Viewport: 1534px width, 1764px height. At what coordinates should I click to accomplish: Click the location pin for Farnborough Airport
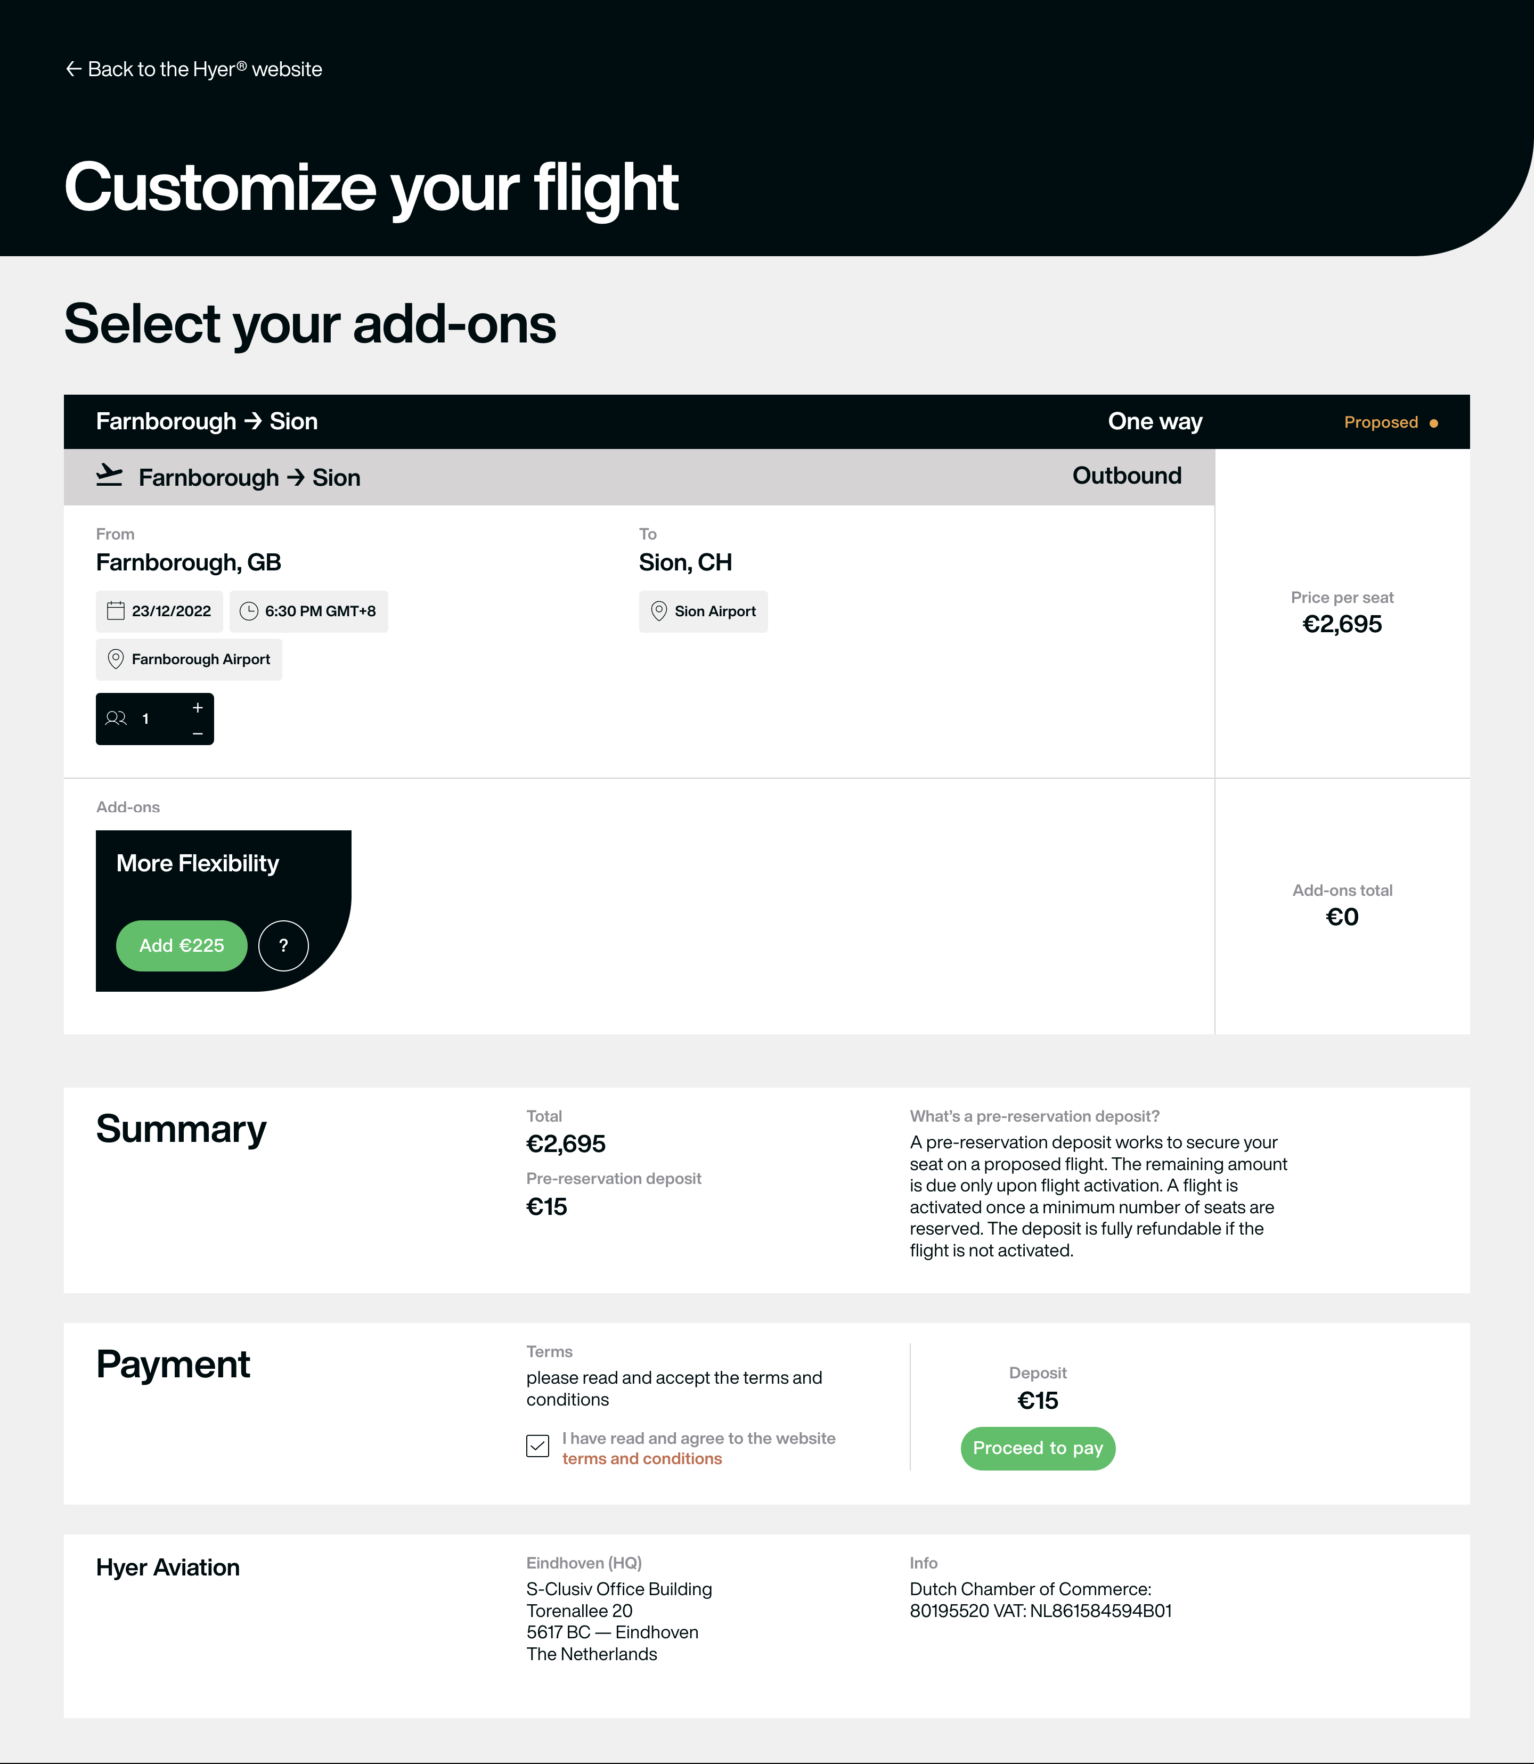pyautogui.click(x=116, y=659)
